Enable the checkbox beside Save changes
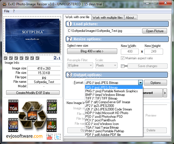174x144 pixels. [123, 66]
